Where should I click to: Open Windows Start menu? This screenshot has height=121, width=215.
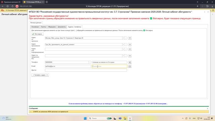click(x=85, y=118)
